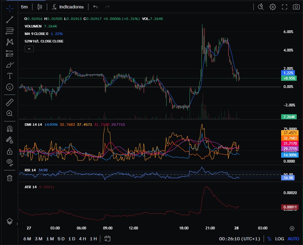The image size is (303, 245).
Task: Set range to 1D
Action: 72,239
